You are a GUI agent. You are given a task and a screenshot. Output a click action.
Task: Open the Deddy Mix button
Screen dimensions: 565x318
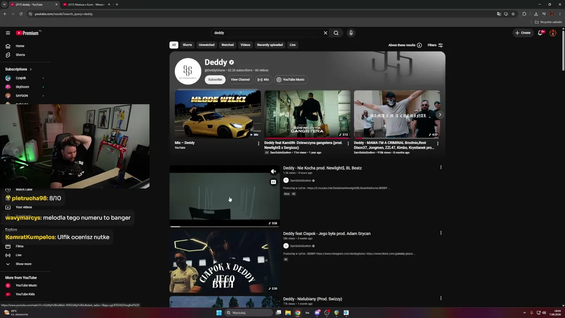(263, 79)
